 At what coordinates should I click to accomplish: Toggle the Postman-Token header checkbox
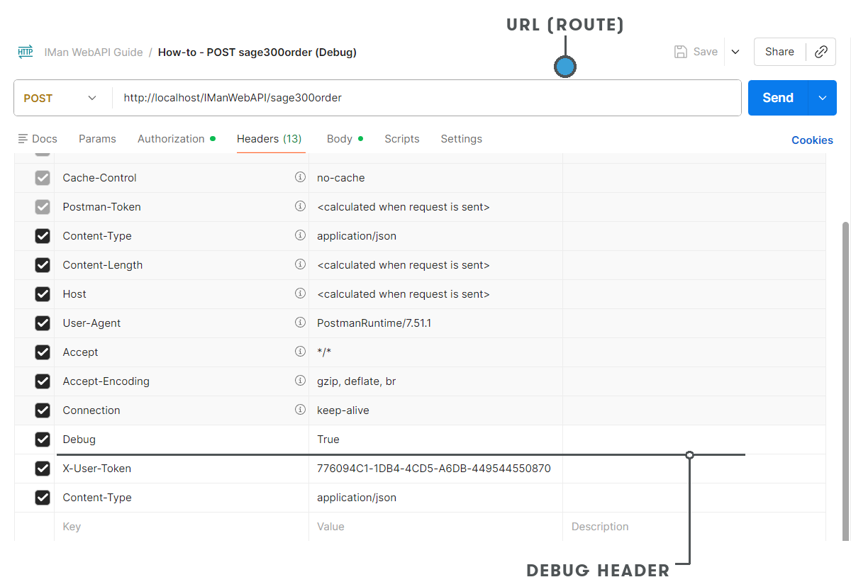coord(43,207)
